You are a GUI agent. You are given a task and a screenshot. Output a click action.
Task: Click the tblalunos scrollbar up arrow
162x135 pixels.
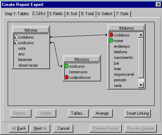pos(141,35)
